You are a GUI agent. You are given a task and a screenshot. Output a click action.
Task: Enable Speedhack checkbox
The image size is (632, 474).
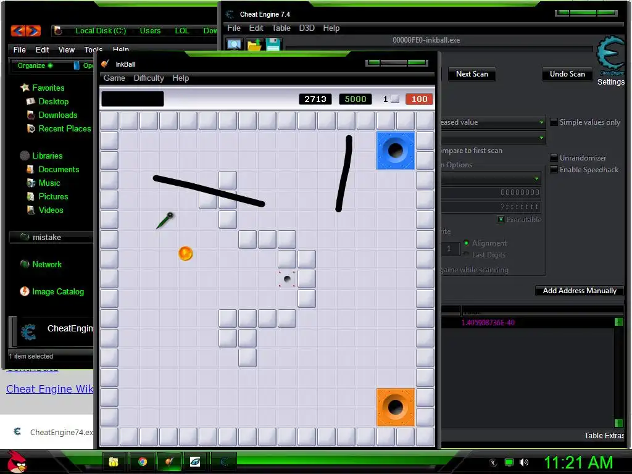click(x=554, y=170)
